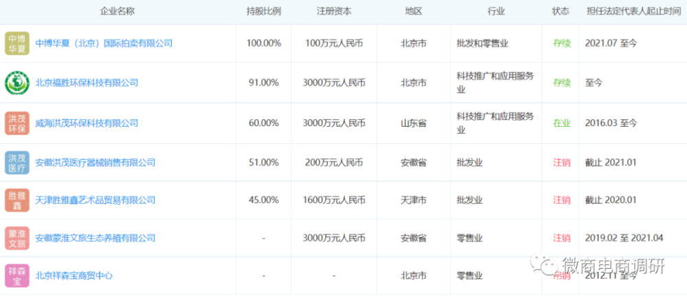The width and height of the screenshot is (687, 296).
Task: Select the 60.00% shareholding cell
Action: tap(263, 123)
